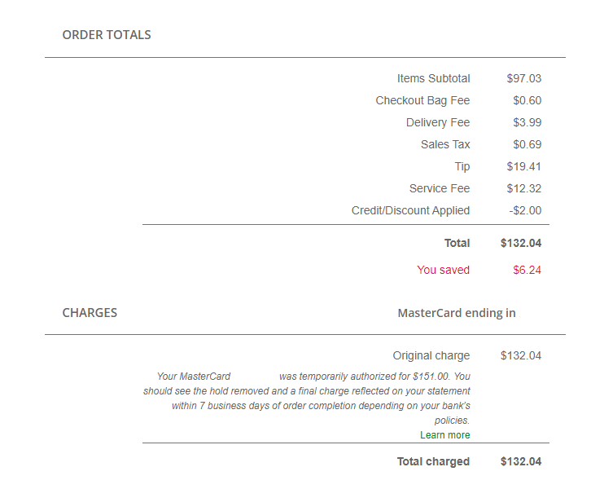Viewport: 604px width, 489px height.
Task: Select the Checkout Bag Fee label
Action: tap(422, 101)
